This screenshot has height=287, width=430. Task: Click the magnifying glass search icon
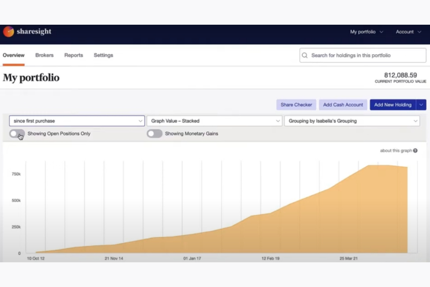tap(305, 55)
